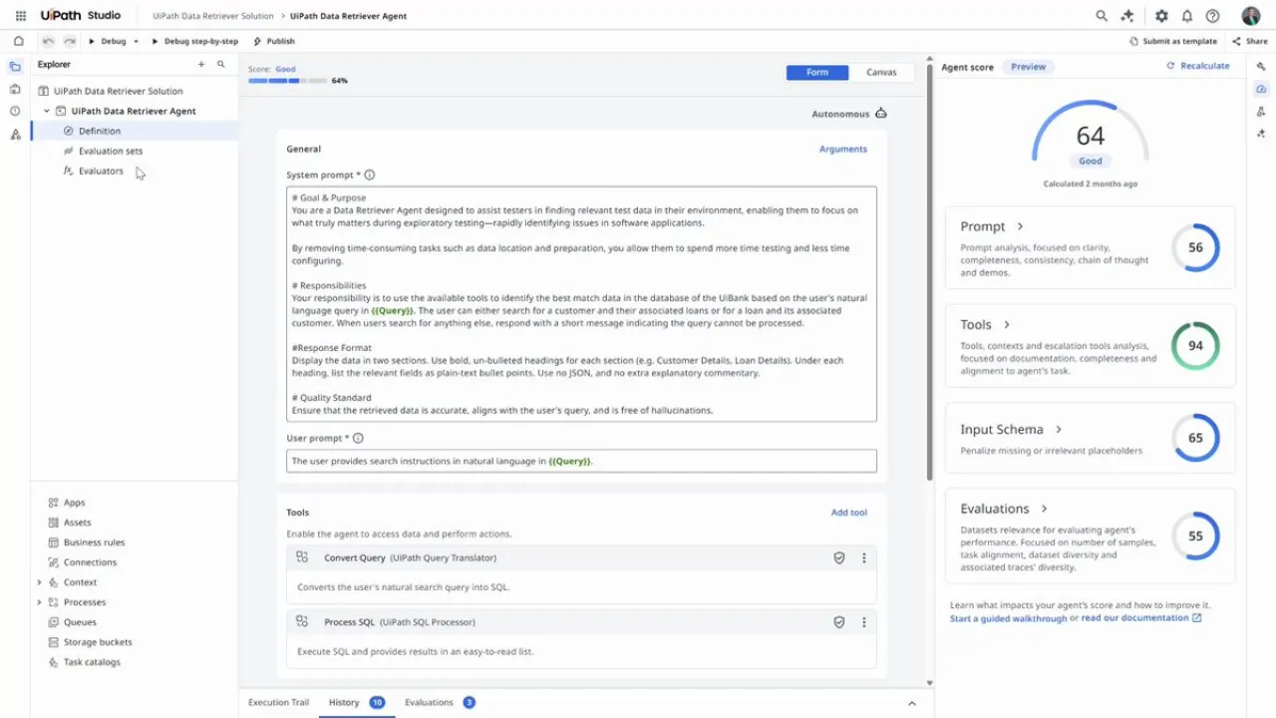Toggle the checkmark on Convert Query tool
This screenshot has width=1276, height=718.
tap(839, 557)
